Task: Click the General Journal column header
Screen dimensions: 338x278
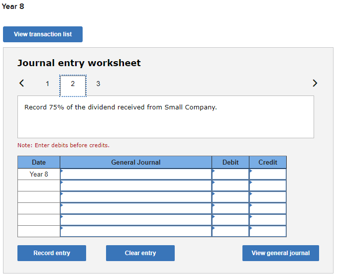Action: click(136, 162)
